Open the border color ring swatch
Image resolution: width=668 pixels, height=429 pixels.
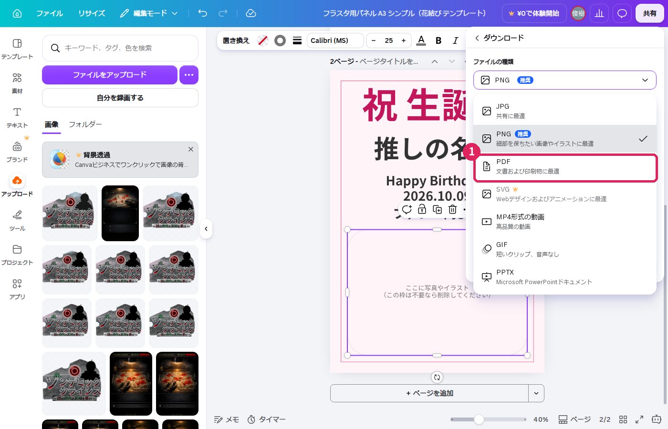point(280,41)
